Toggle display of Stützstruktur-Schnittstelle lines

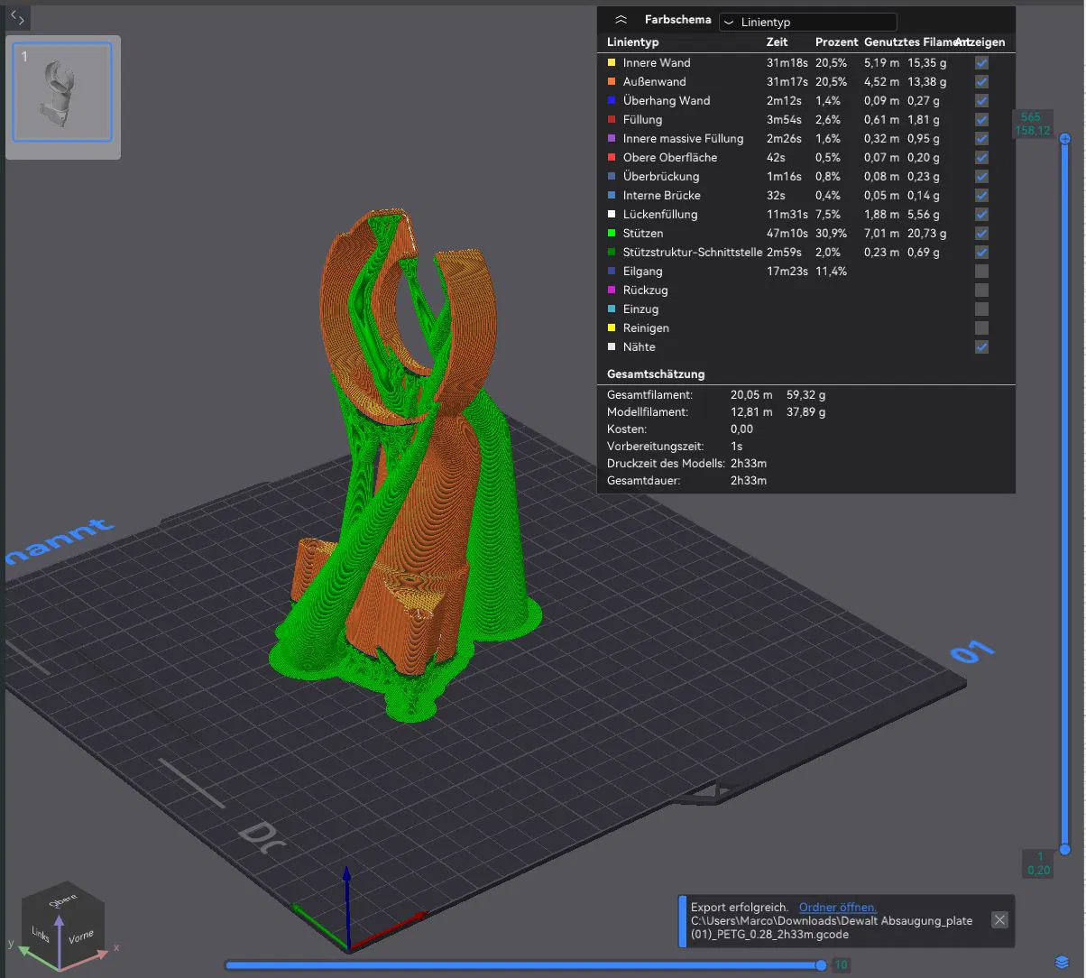tap(981, 253)
